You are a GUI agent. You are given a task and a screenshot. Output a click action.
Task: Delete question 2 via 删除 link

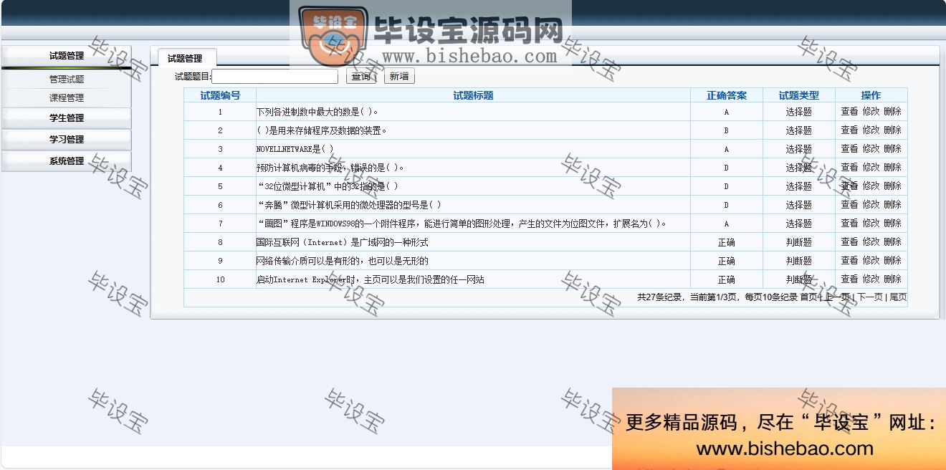892,130
